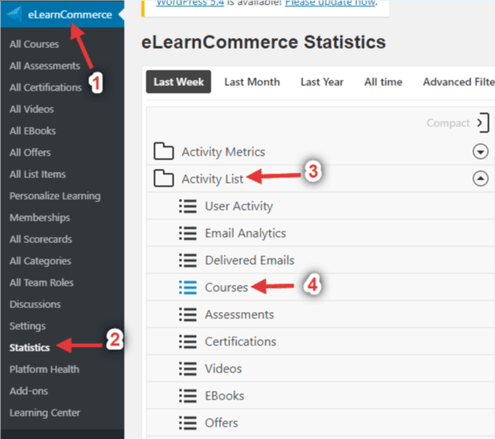The height and width of the screenshot is (439, 495).
Task: Click list icon beside EBooks
Action: click(x=187, y=396)
